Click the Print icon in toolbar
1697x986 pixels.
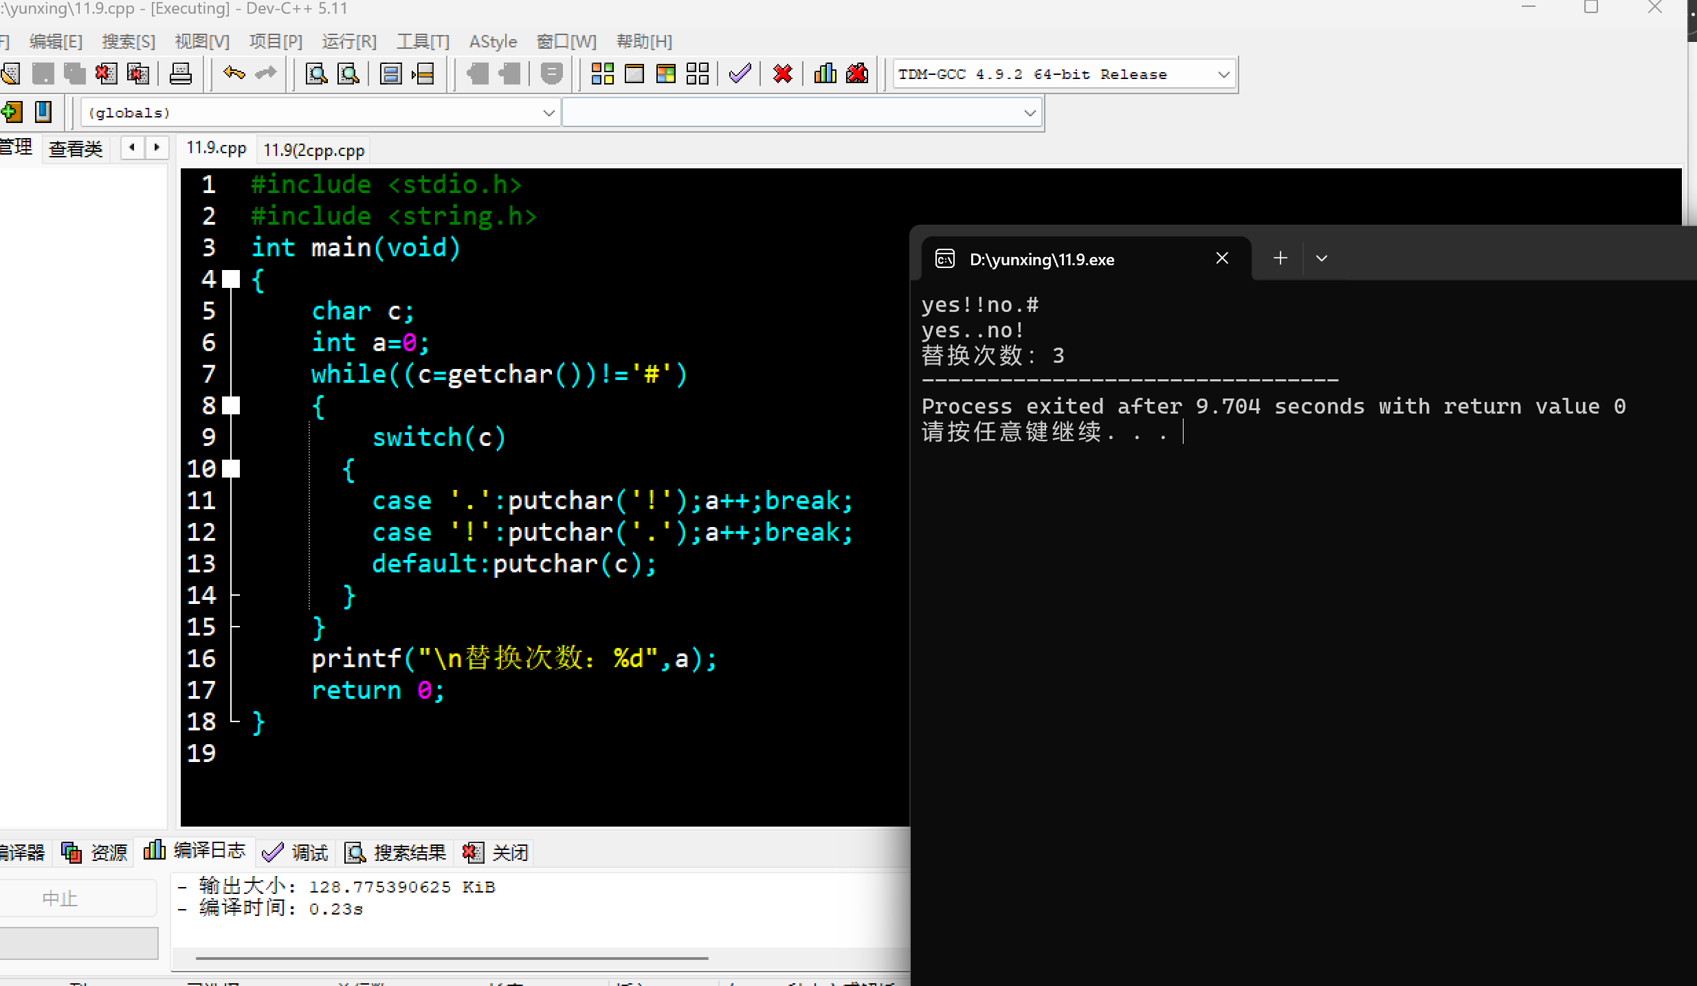pos(180,74)
